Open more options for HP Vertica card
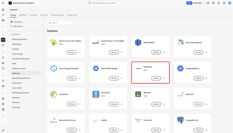The image size is (233, 133). (x=121, y=104)
